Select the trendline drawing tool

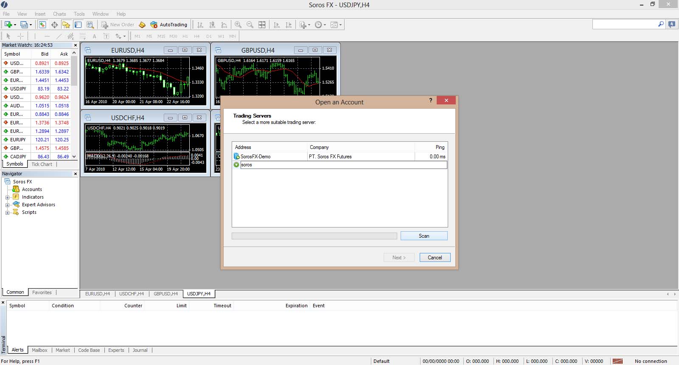(59, 36)
